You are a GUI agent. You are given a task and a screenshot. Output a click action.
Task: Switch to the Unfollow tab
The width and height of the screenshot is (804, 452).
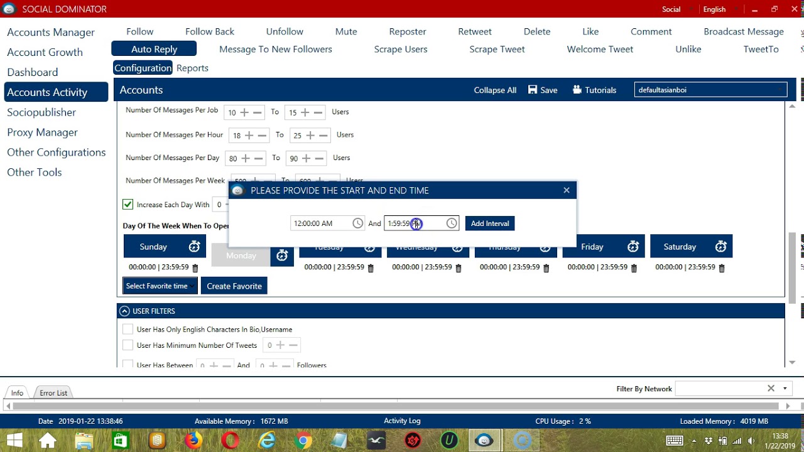coord(285,31)
